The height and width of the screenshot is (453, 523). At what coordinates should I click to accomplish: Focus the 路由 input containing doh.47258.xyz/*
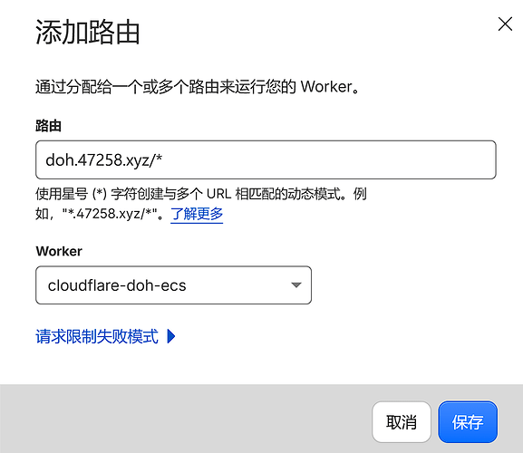pyautogui.click(x=266, y=159)
